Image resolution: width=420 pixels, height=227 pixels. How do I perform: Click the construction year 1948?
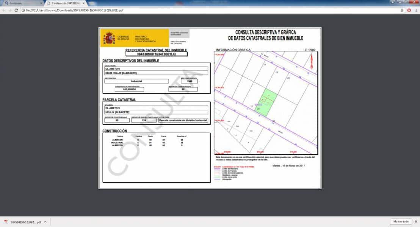click(190, 81)
